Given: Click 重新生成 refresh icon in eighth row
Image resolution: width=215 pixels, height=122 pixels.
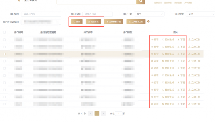Looking at the screenshot, I should [163, 90].
